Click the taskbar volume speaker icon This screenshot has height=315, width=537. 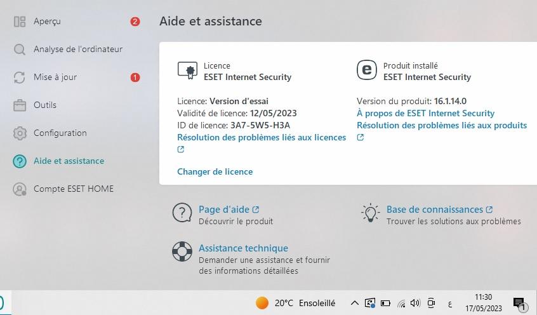(415, 303)
